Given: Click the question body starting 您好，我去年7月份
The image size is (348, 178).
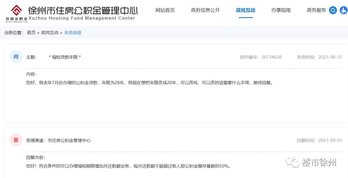Looking at the screenshot, I should (x=150, y=83).
